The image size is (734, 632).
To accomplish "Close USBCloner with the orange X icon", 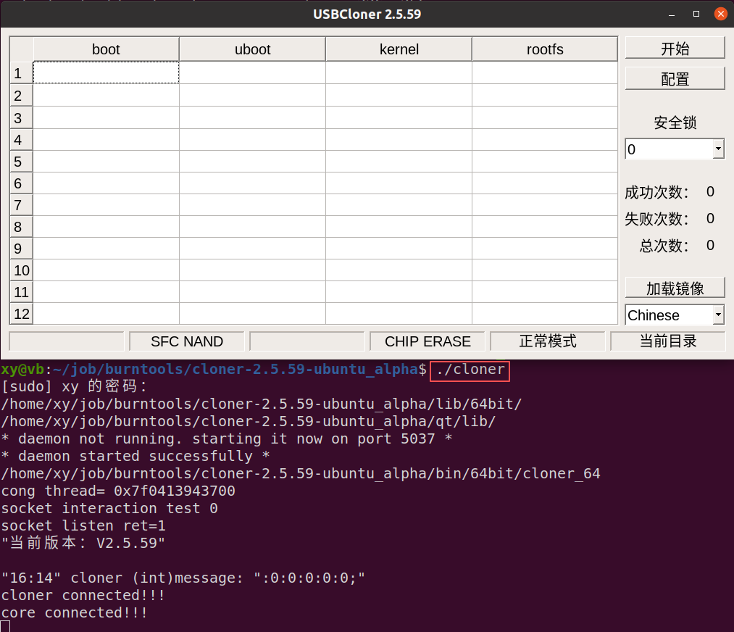I will (721, 14).
